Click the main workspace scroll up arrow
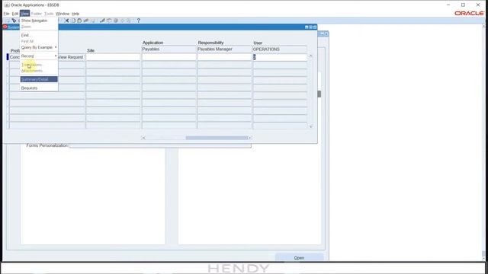Screen dimensions: 488x274 click(484, 27)
